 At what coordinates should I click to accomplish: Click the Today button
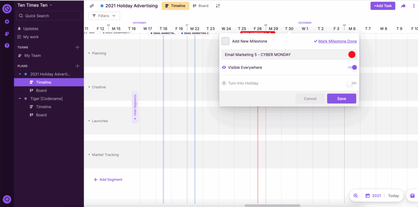point(394,196)
